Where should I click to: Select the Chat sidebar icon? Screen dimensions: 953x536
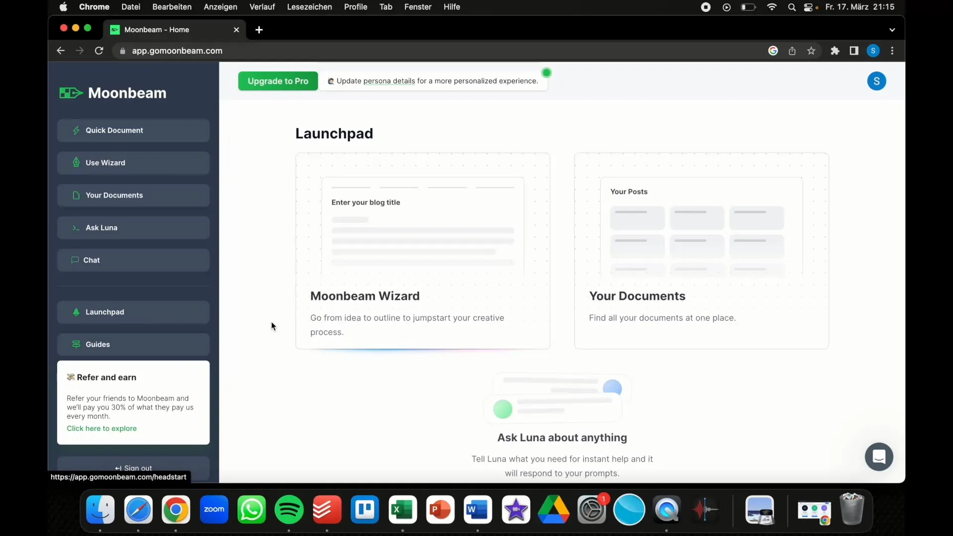pyautogui.click(x=74, y=260)
